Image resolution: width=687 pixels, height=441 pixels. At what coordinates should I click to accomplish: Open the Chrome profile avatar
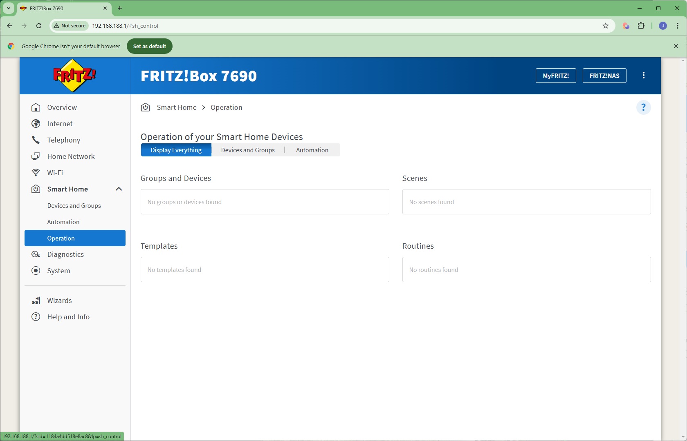coord(663,26)
